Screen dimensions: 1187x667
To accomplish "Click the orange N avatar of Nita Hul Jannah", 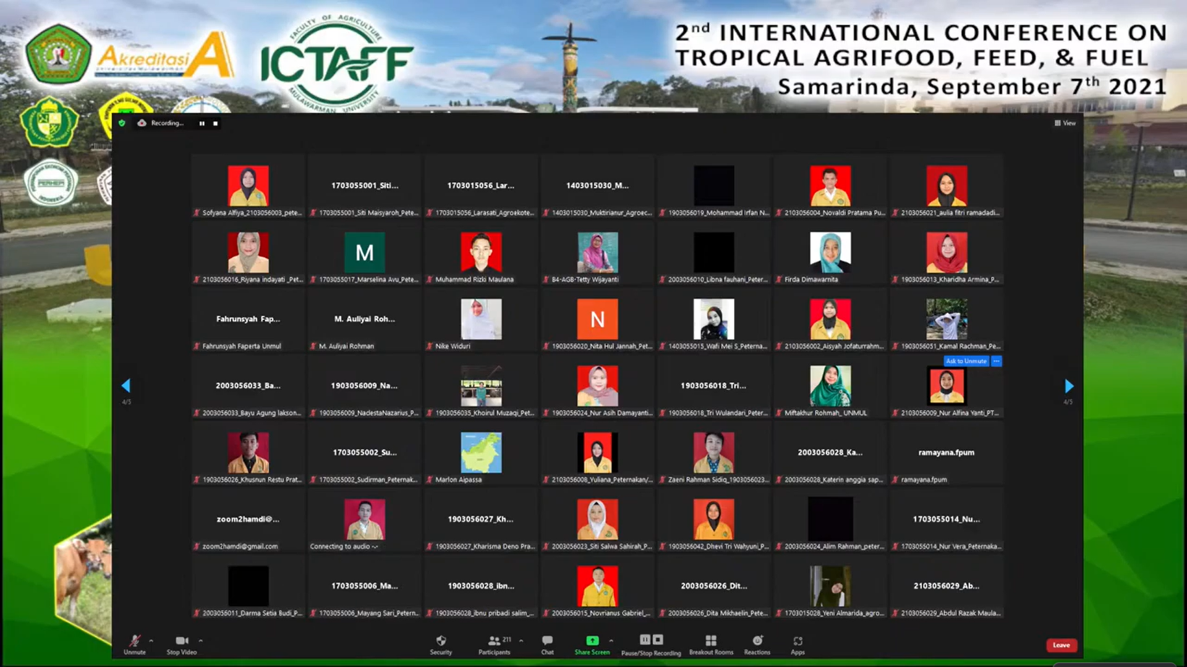I will point(597,319).
